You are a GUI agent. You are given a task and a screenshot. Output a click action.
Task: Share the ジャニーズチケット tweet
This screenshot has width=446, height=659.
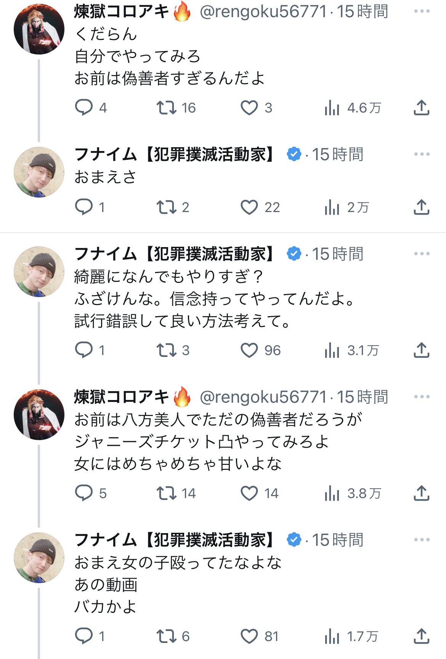point(421,493)
